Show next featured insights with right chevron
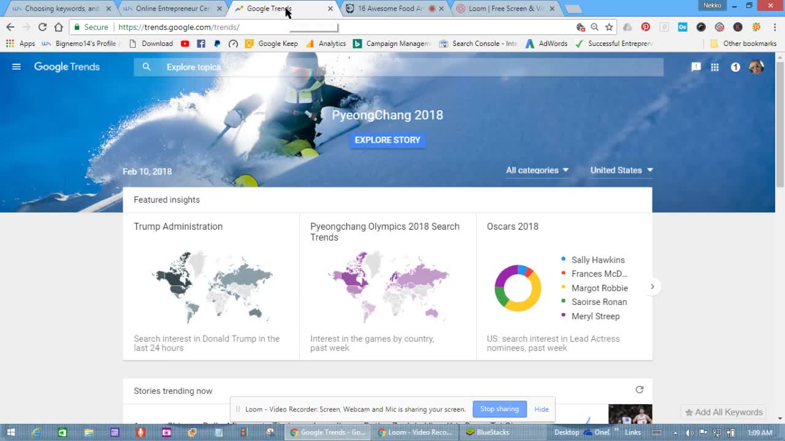 653,287
